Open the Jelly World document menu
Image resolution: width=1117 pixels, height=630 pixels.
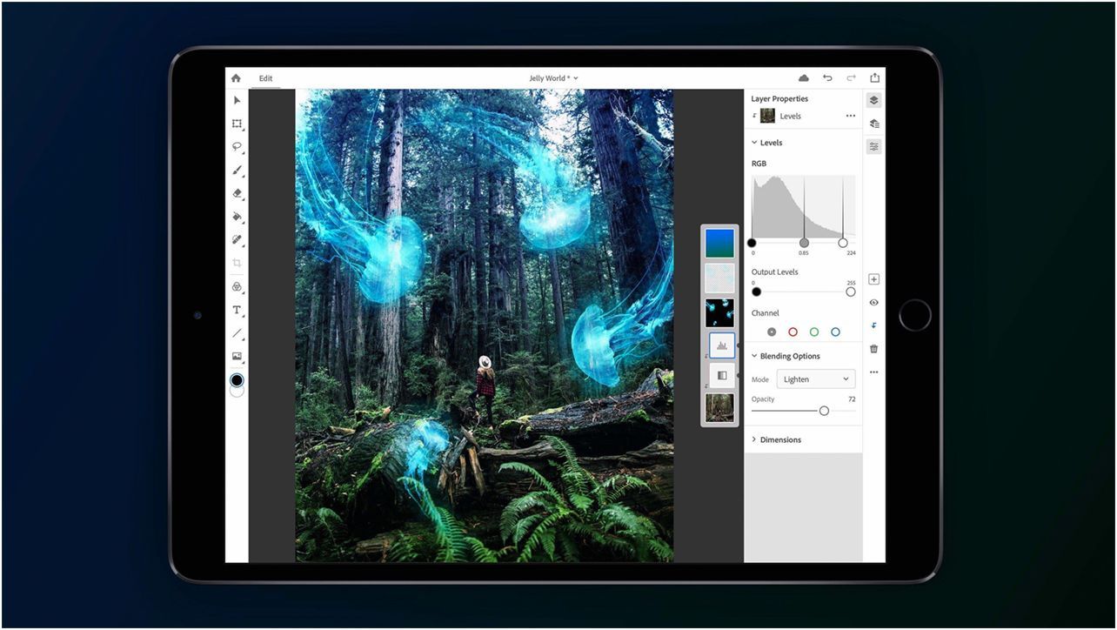click(552, 77)
